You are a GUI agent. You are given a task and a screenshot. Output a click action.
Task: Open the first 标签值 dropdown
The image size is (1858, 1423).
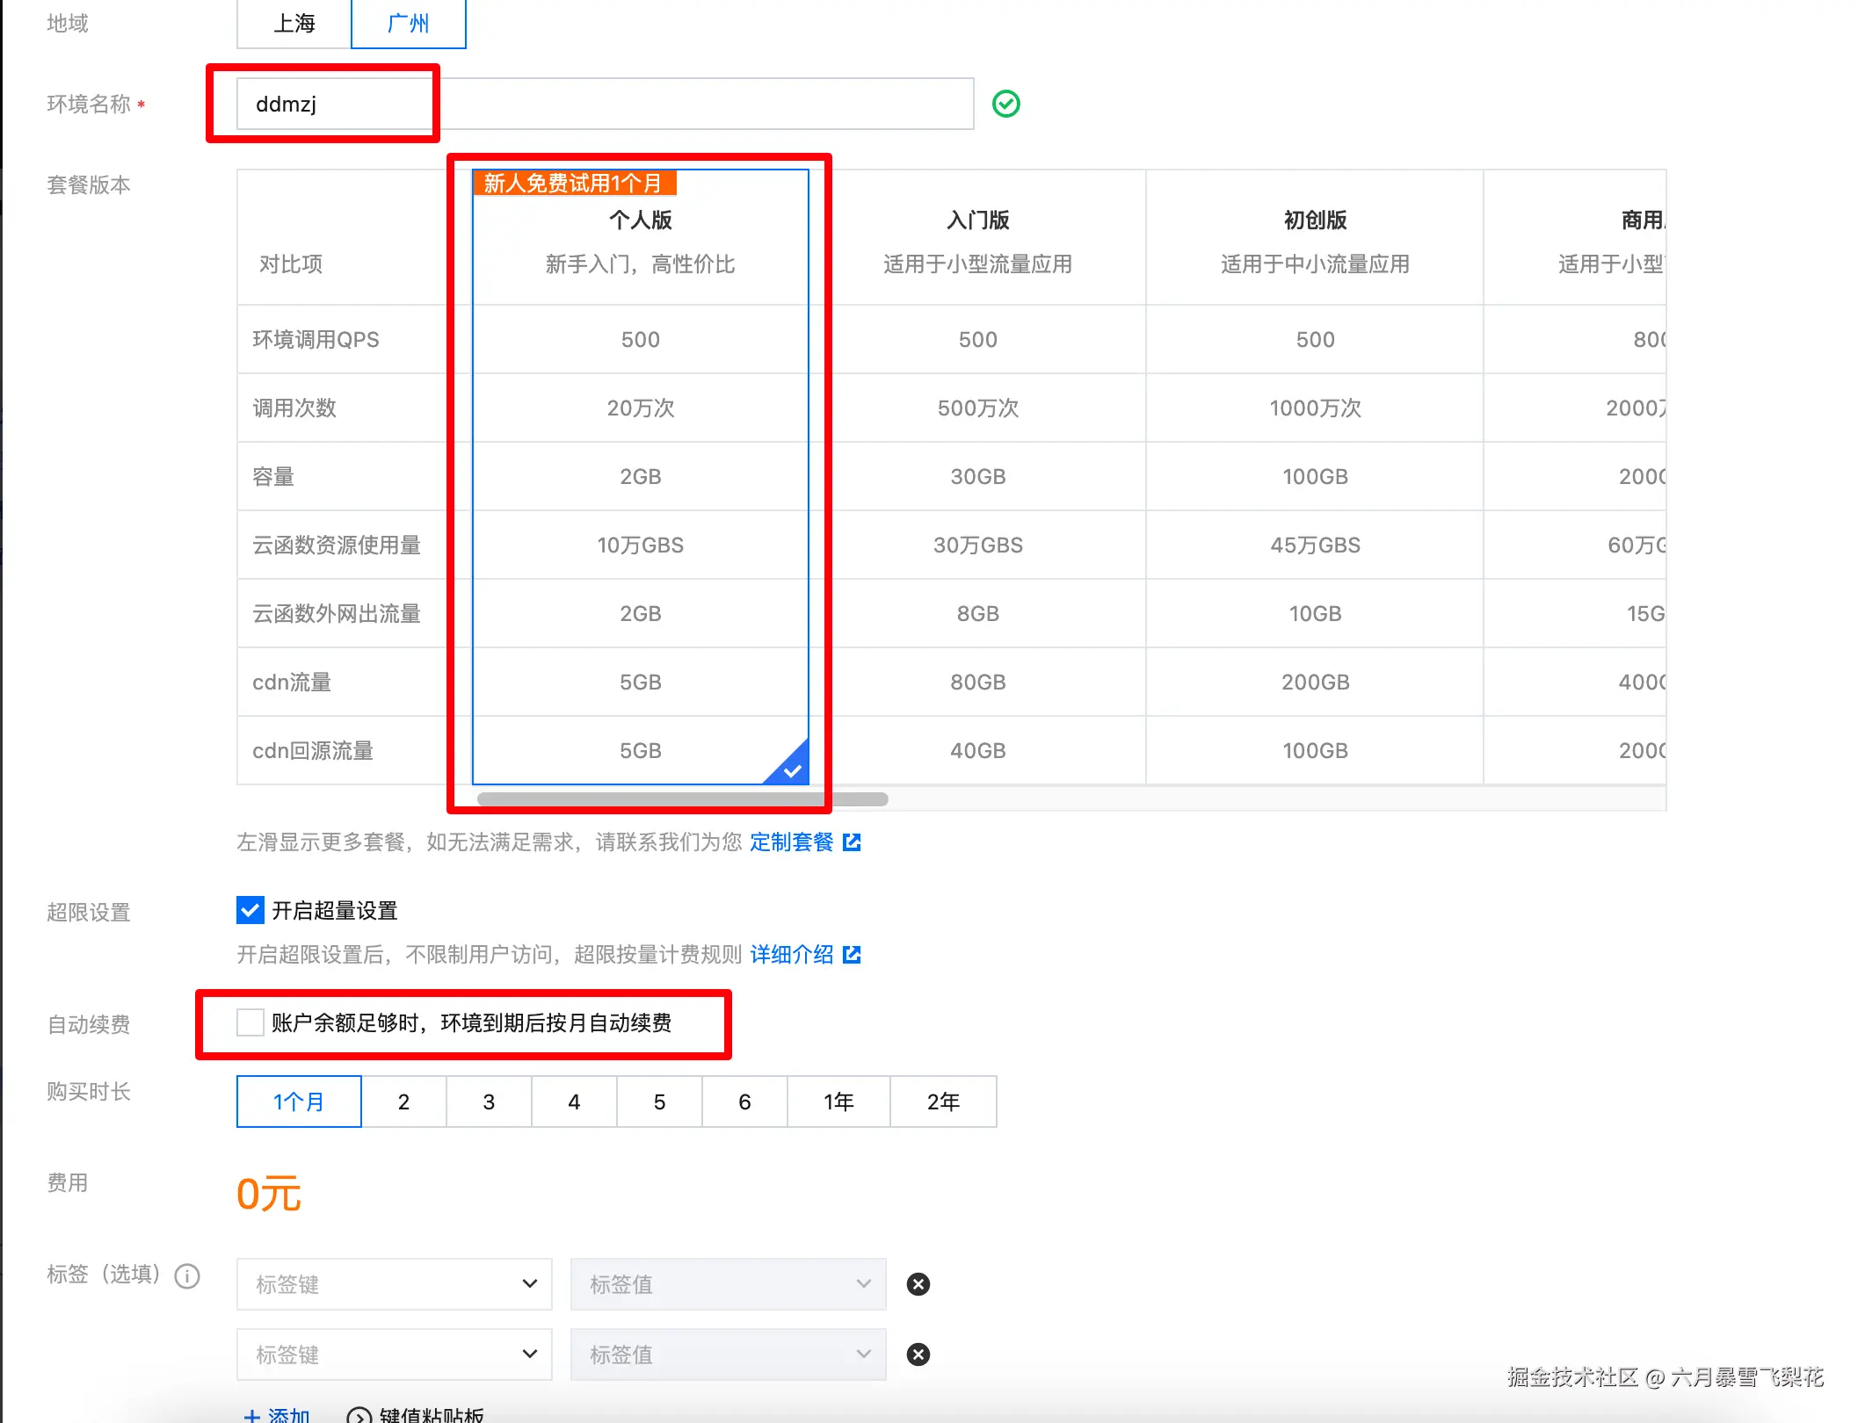pos(728,1284)
